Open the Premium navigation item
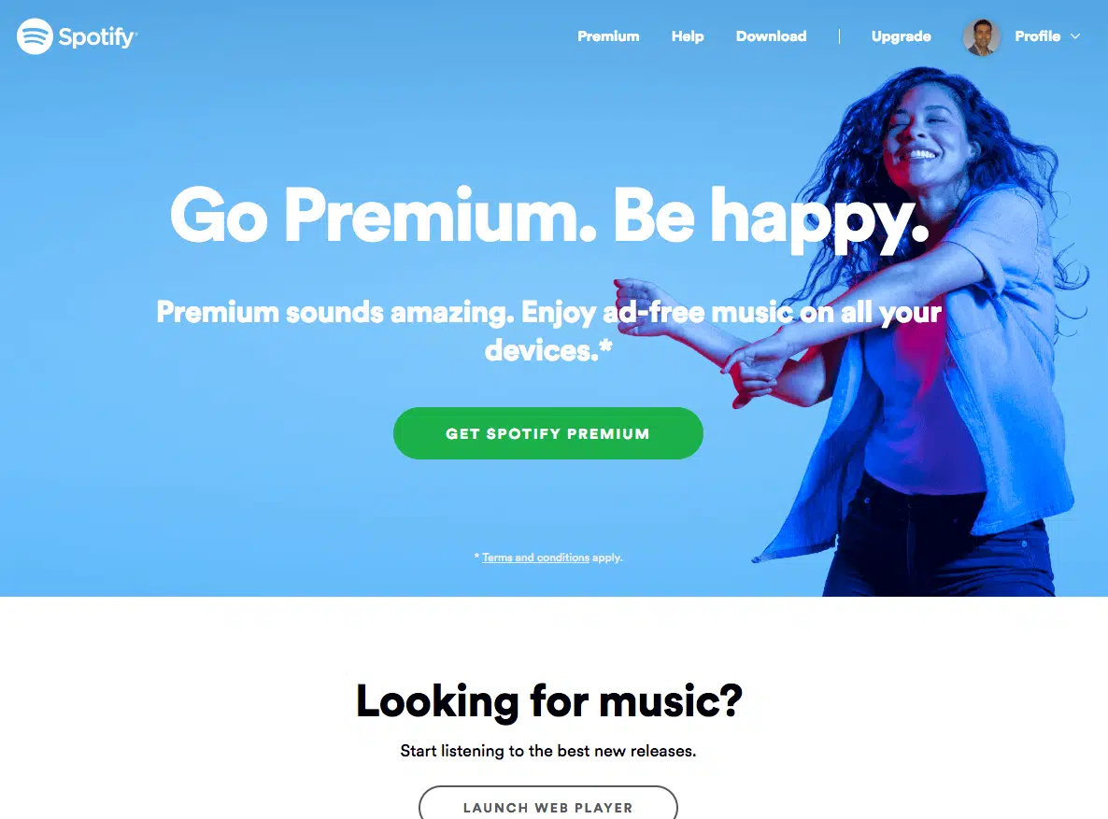The image size is (1108, 819). [608, 36]
